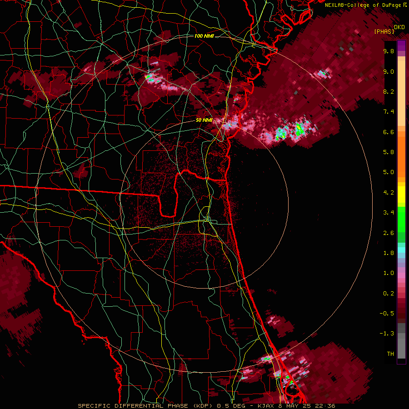Click the [PHAS] units label
409x409 pixels.
pyautogui.click(x=384, y=32)
